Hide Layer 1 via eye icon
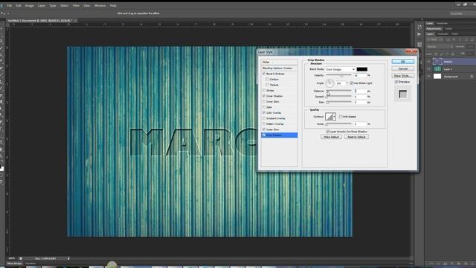This screenshot has height=268, width=476. coord(428,69)
